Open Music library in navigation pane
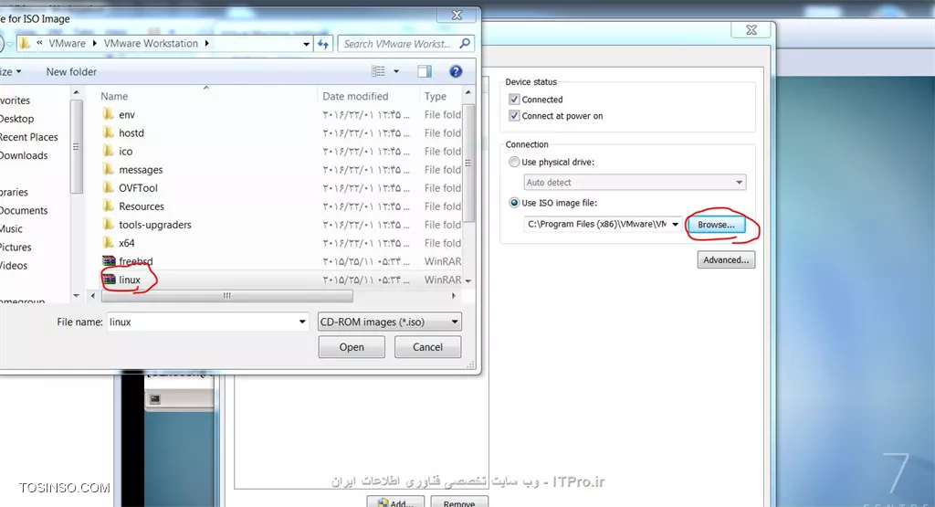 (x=11, y=229)
